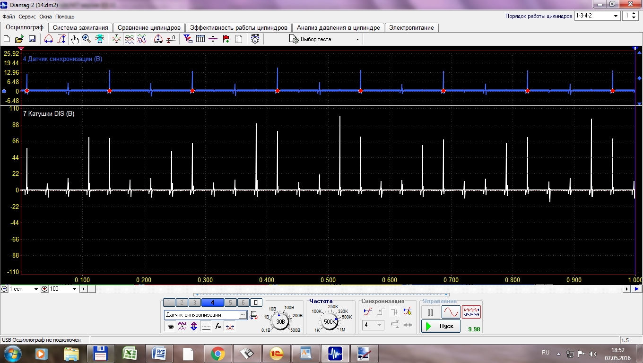Select the magnifier zoom tool
Image resolution: width=643 pixels, height=363 pixels.
click(87, 39)
